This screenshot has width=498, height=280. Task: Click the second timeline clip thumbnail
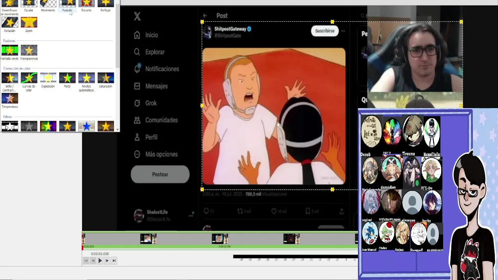coord(148,239)
